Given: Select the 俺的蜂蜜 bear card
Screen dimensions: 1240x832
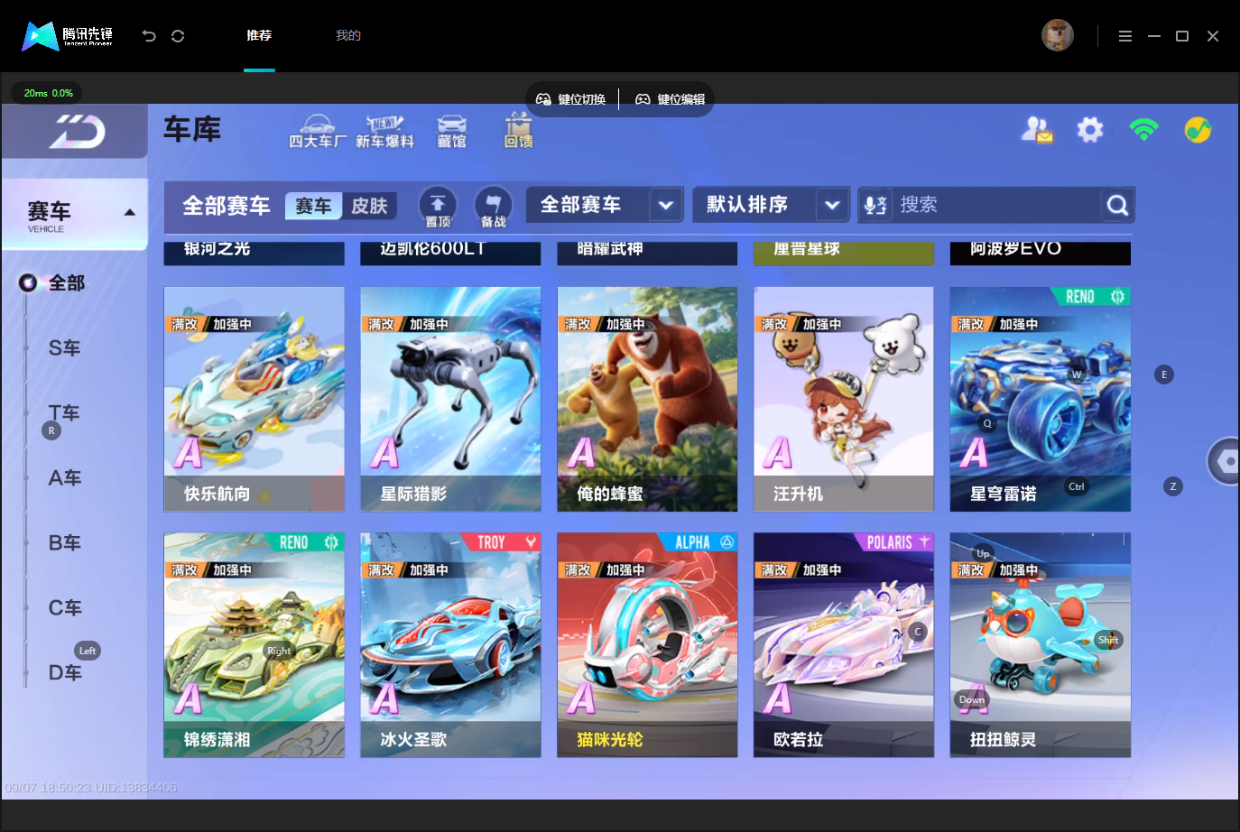Looking at the screenshot, I should pos(647,399).
